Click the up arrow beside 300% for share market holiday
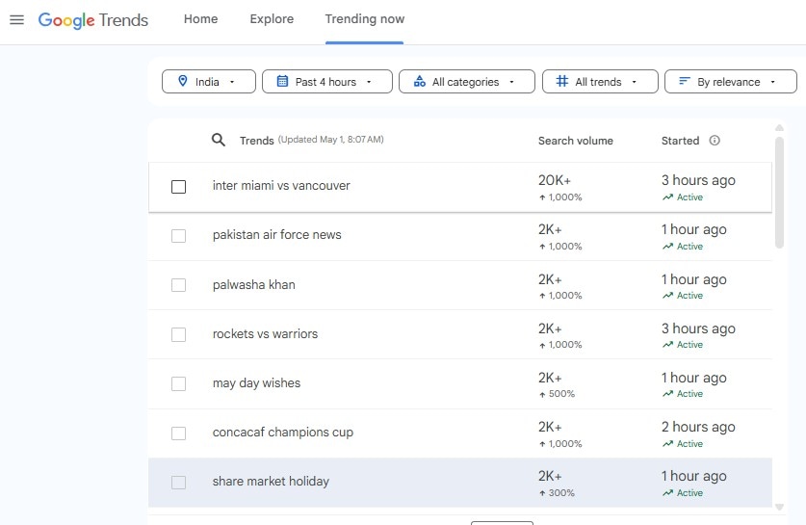This screenshot has width=806, height=525. [x=542, y=493]
